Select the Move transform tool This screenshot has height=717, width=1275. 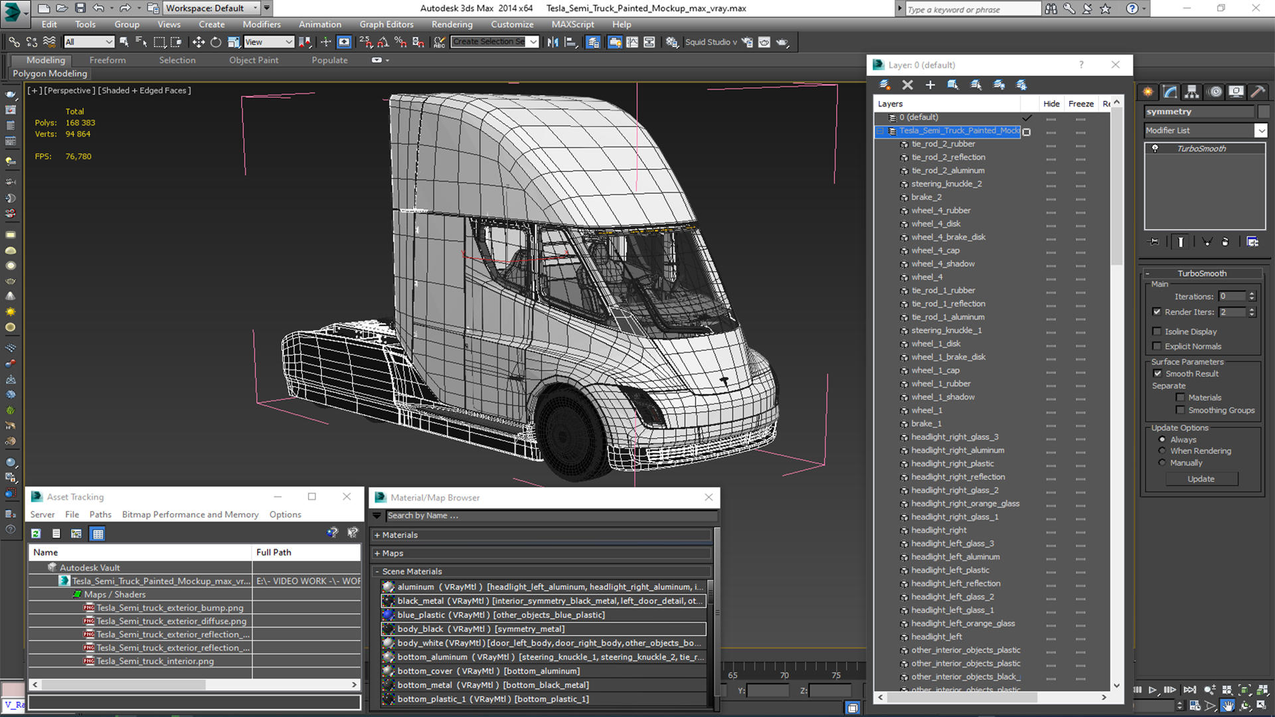(199, 42)
